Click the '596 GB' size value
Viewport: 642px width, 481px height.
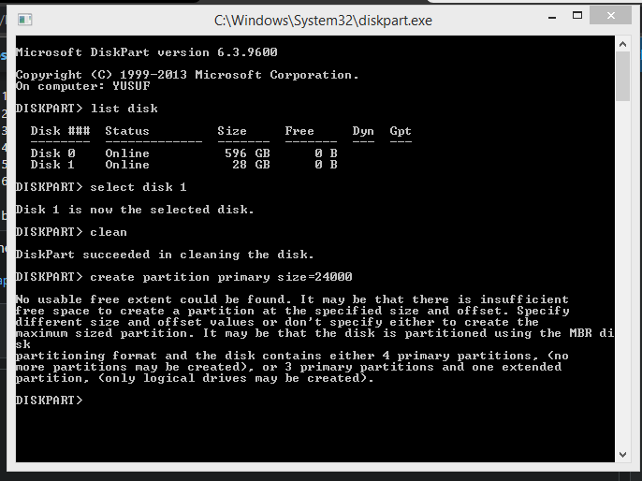[x=247, y=153]
